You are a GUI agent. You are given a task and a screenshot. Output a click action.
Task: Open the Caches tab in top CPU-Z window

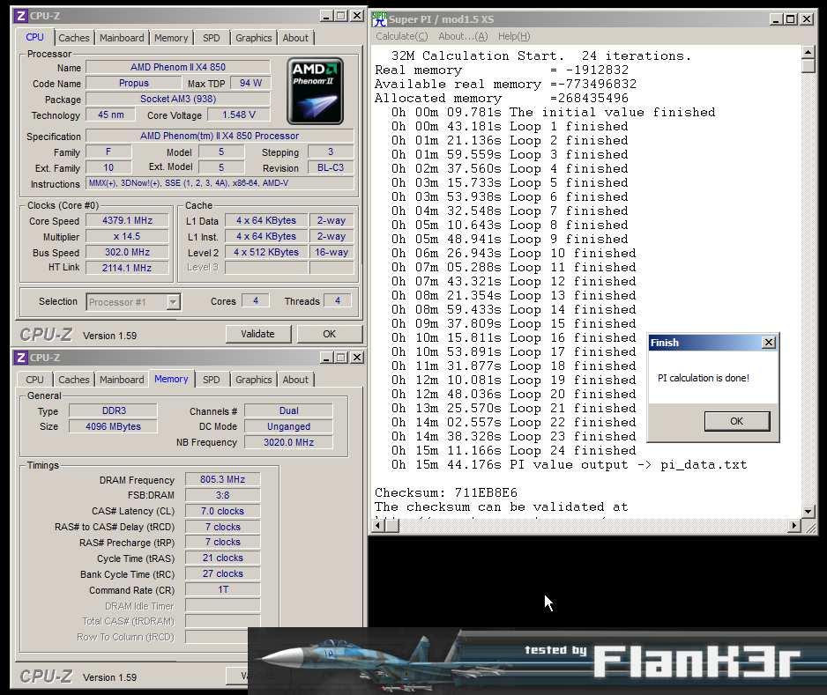74,38
